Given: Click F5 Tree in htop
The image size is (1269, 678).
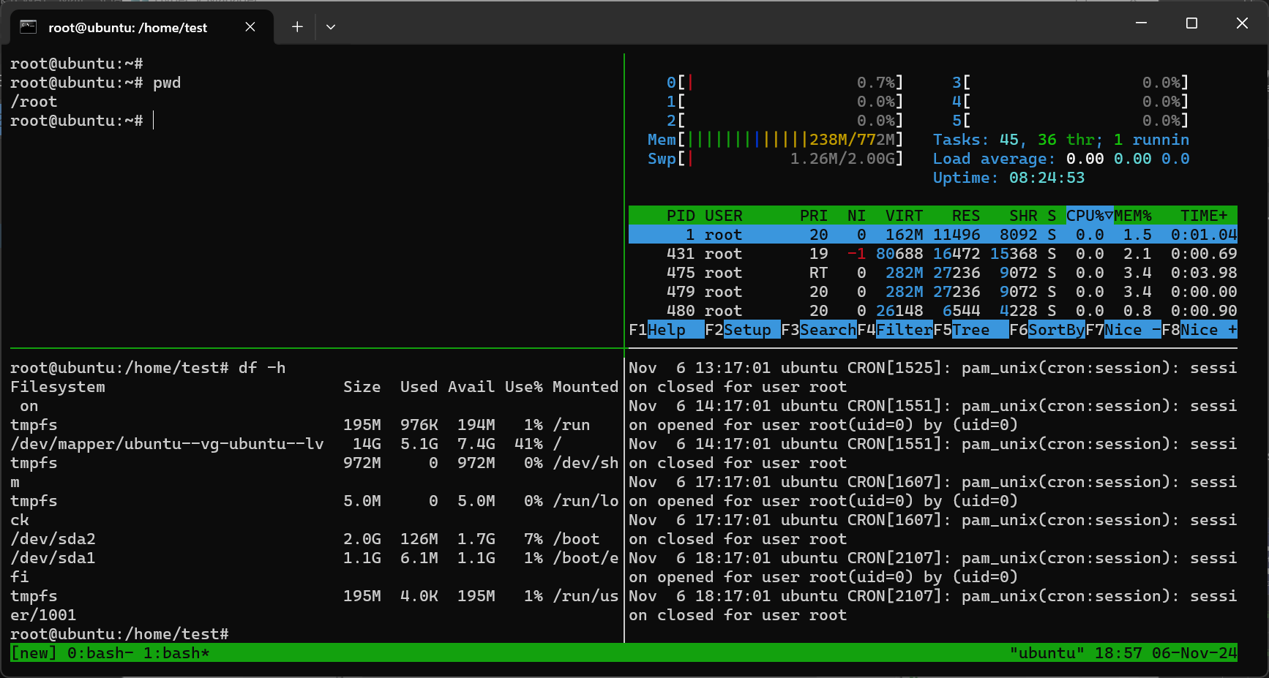Looking at the screenshot, I should (x=970, y=330).
